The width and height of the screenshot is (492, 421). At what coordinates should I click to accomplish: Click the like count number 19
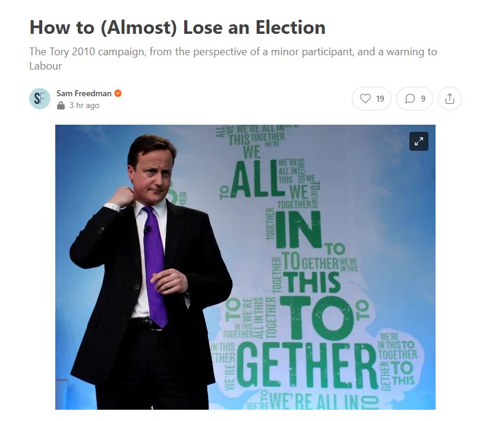[380, 99]
